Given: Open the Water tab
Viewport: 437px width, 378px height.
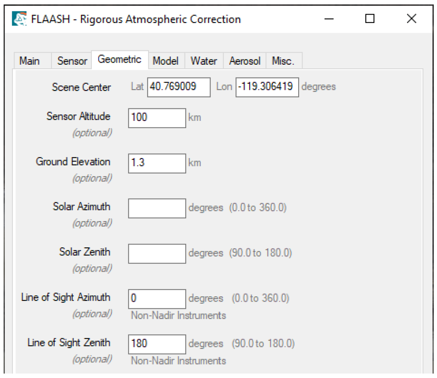Looking at the screenshot, I should pos(204,61).
